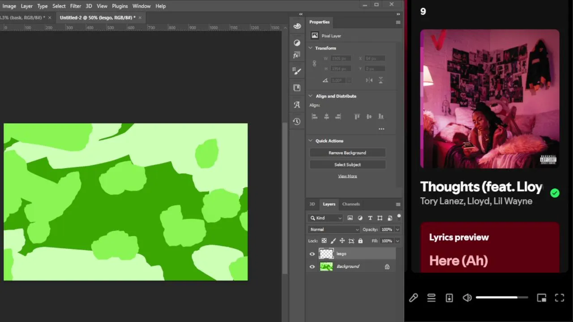The width and height of the screenshot is (573, 322).
Task: Open the Plugins menu
Action: coord(120,6)
